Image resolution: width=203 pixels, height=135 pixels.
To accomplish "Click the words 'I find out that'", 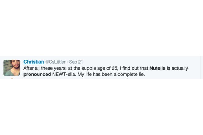I will pyautogui.click(x=134, y=68).
